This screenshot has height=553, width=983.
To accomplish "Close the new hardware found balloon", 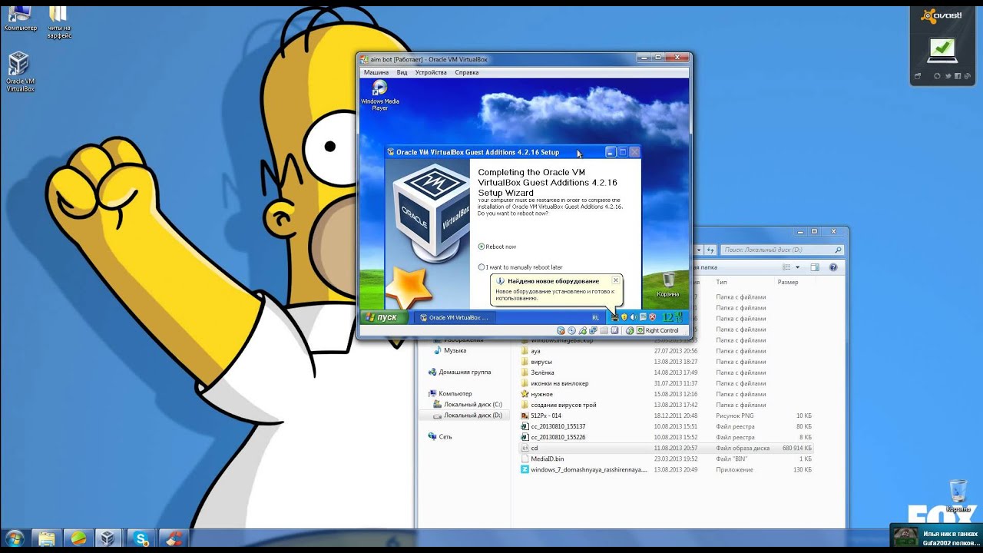I will [x=616, y=280].
